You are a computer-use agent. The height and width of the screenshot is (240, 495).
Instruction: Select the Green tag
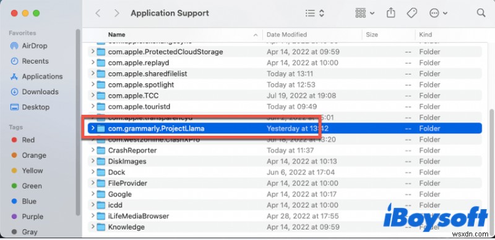(x=26, y=186)
